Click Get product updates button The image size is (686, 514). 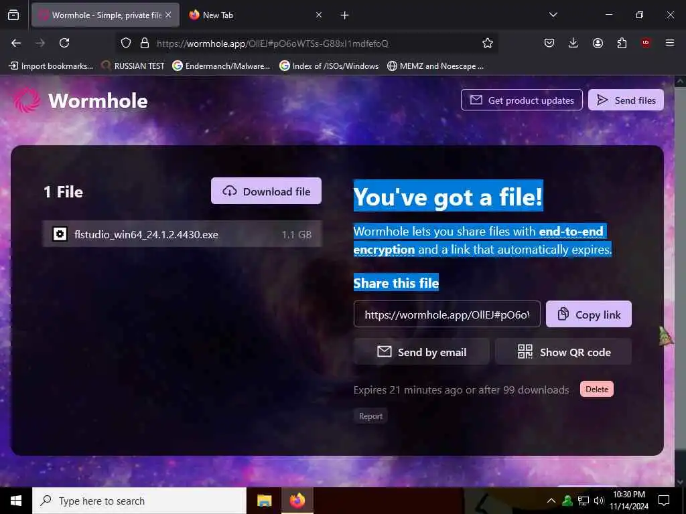(x=521, y=100)
